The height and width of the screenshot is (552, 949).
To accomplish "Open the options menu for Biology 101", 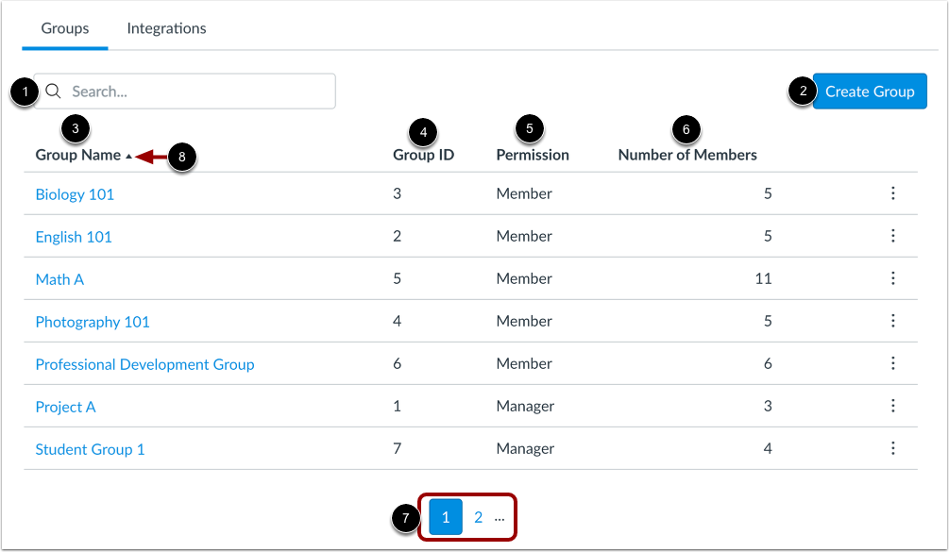I will (x=893, y=193).
